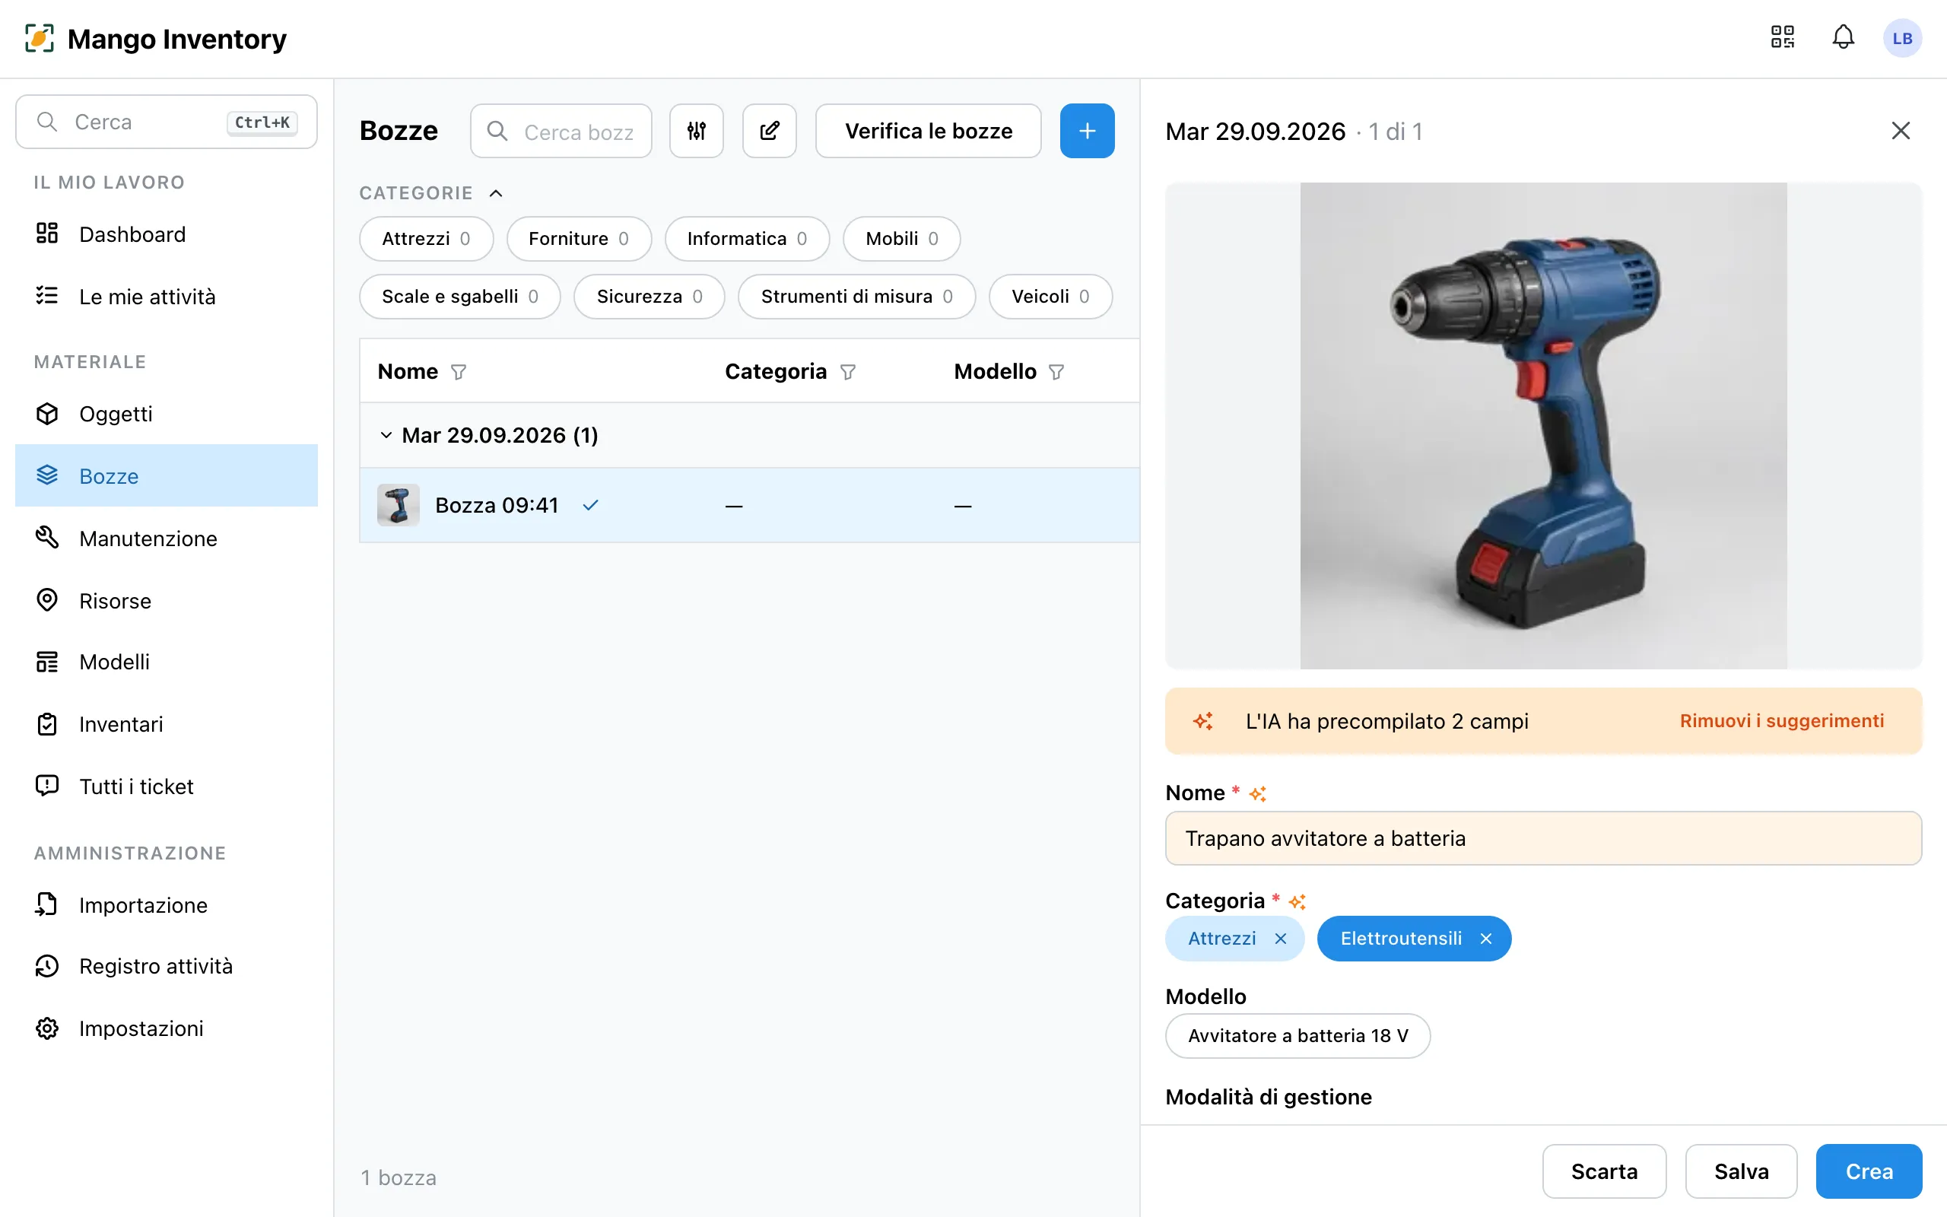Collapse the Mar 29.09.2026 group row

coord(386,435)
